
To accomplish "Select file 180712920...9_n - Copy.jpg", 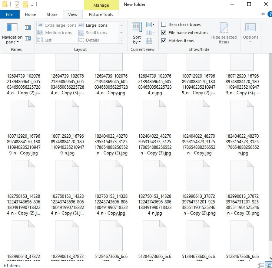I will point(24,128).
